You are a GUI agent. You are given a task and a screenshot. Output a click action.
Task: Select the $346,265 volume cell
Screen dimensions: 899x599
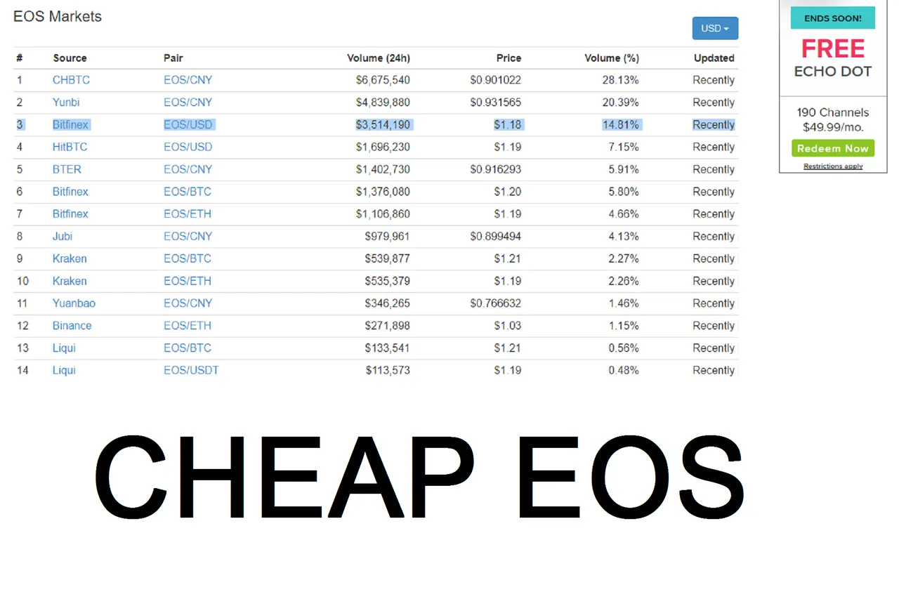point(388,304)
